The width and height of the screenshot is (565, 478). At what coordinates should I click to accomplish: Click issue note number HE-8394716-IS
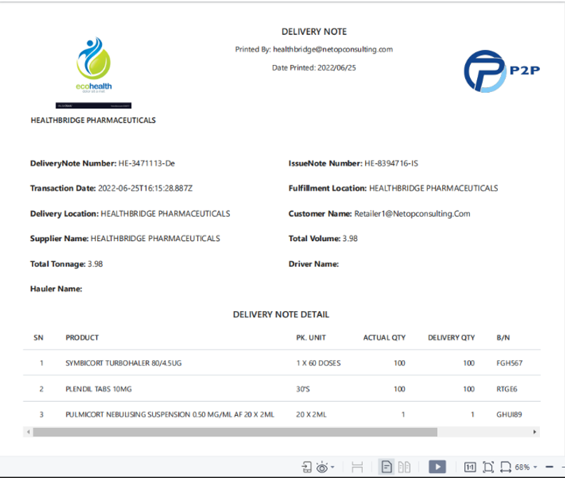click(x=391, y=163)
